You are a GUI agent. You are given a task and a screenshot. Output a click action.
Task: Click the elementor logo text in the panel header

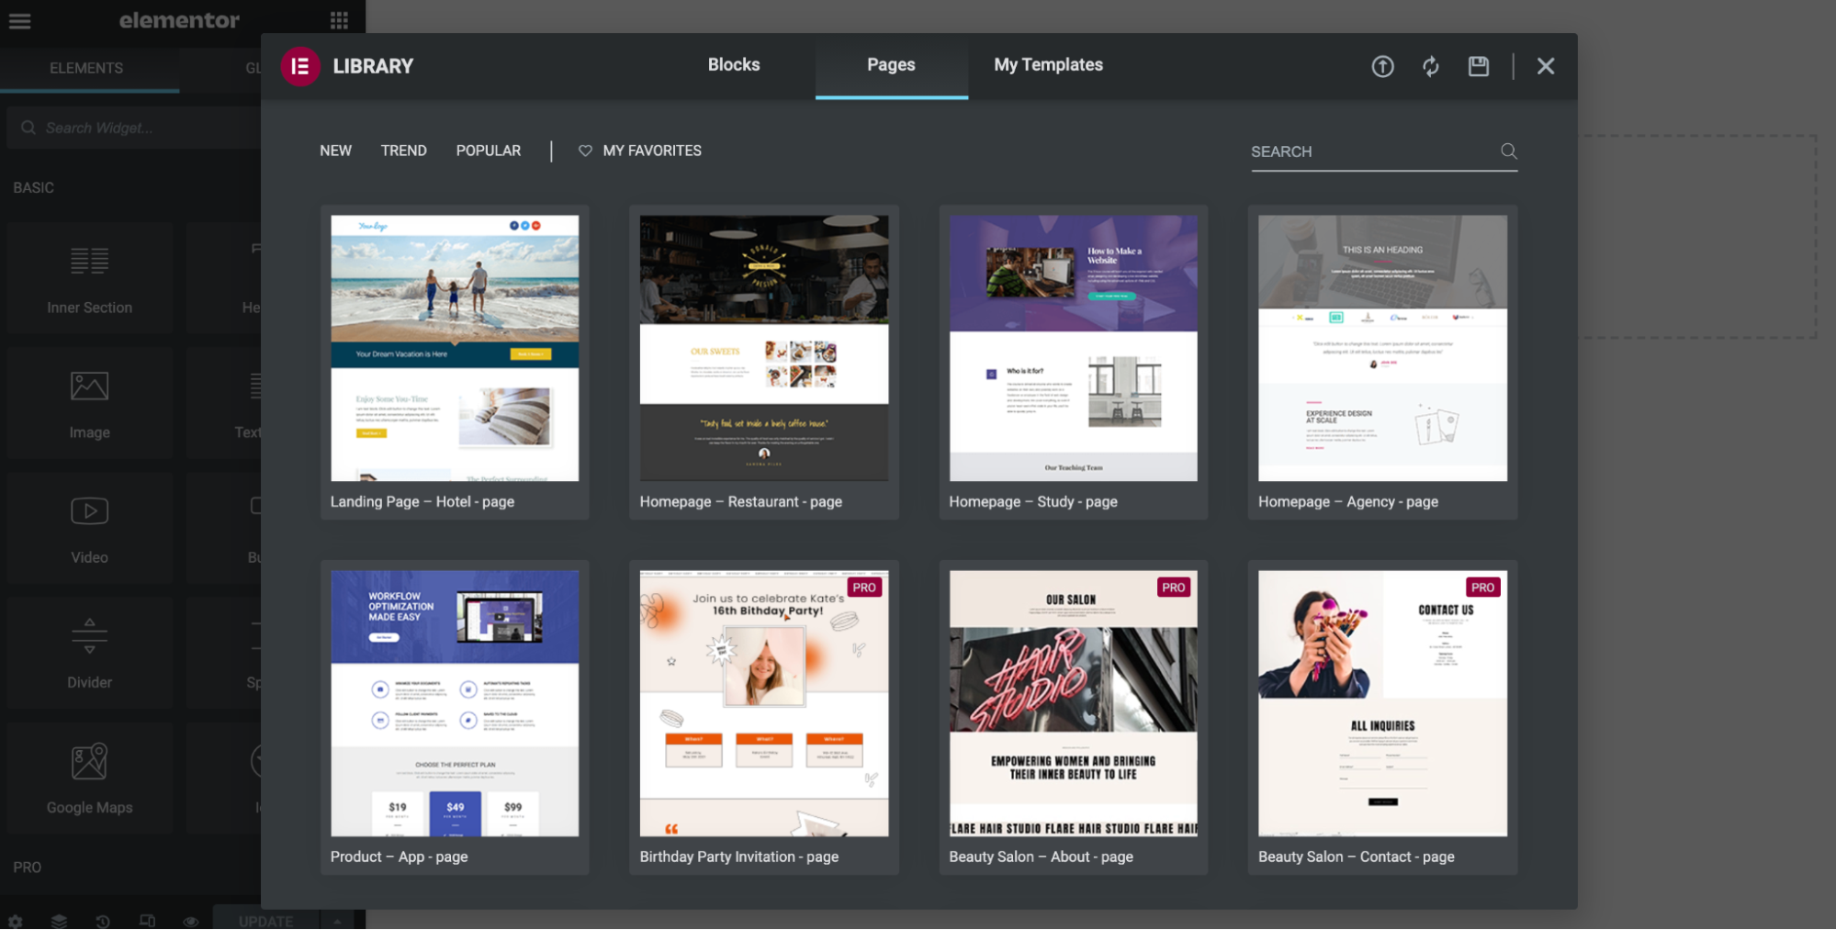point(179,20)
